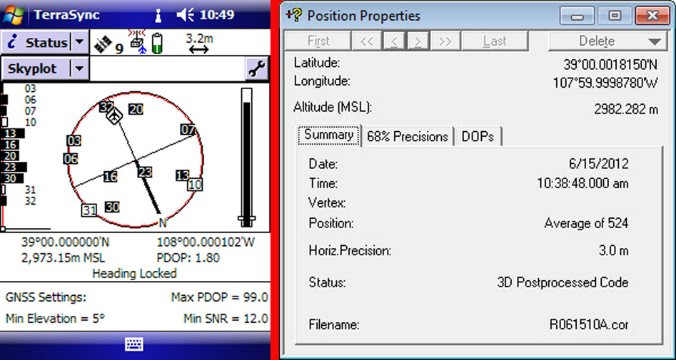Open the Status section dropdown arrow
Image resolution: width=676 pixels, height=360 pixels.
79,42
